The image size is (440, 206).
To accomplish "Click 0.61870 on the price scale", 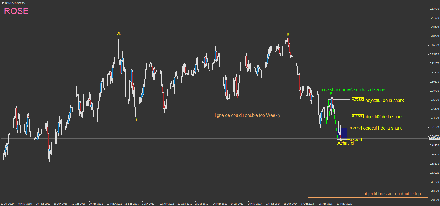I will (x=434, y=182).
